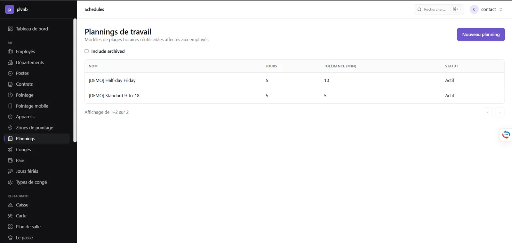Click the Congés plane icon
The height and width of the screenshot is (243, 512).
pyautogui.click(x=10, y=149)
